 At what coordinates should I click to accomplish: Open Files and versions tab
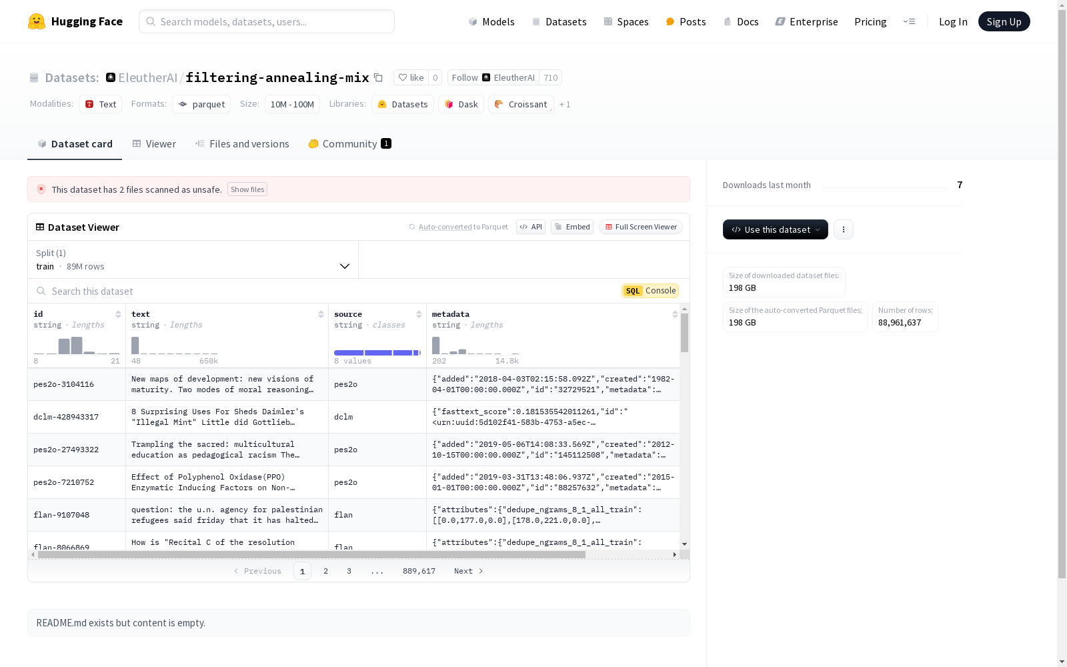[242, 144]
